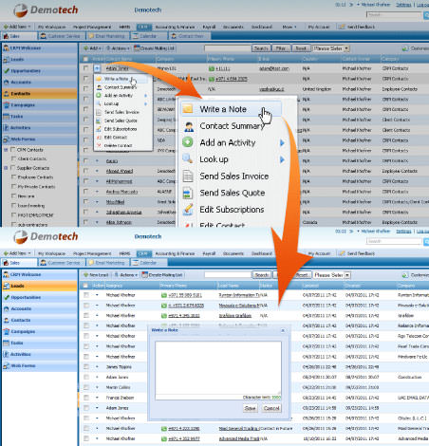
Task: Click the New Lead button in Leads toolbar
Action: point(96,275)
